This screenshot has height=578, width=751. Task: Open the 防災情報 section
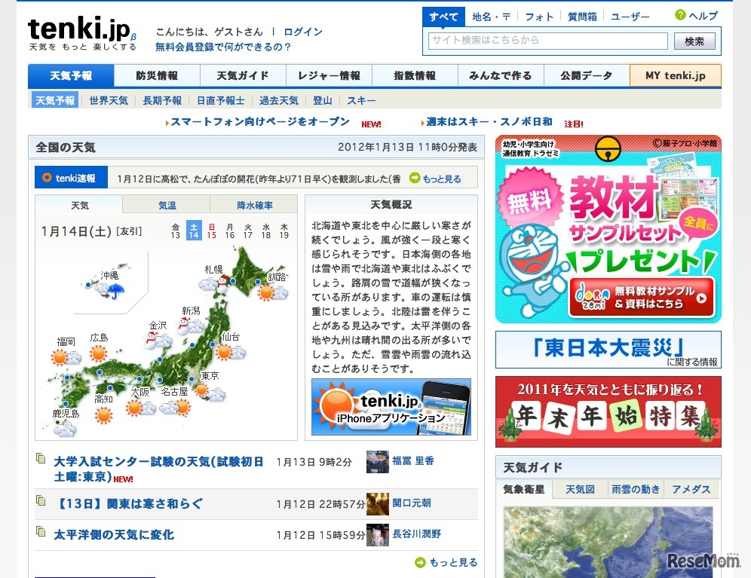[x=155, y=75]
